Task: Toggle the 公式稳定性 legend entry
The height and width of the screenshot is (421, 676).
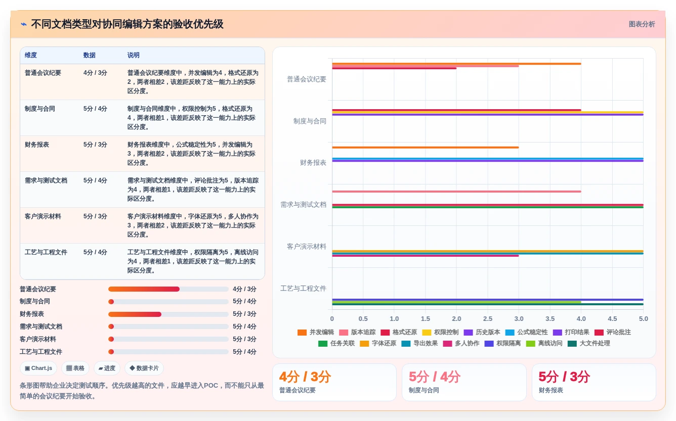Action: click(x=526, y=333)
